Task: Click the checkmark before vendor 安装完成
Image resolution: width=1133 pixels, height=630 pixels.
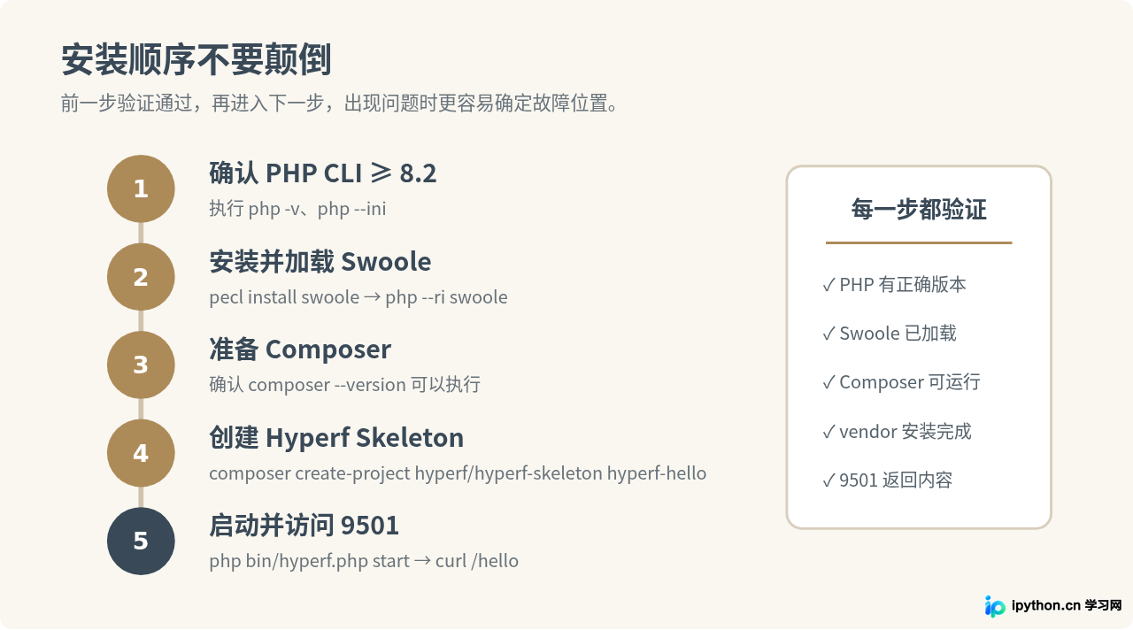Action: 829,432
